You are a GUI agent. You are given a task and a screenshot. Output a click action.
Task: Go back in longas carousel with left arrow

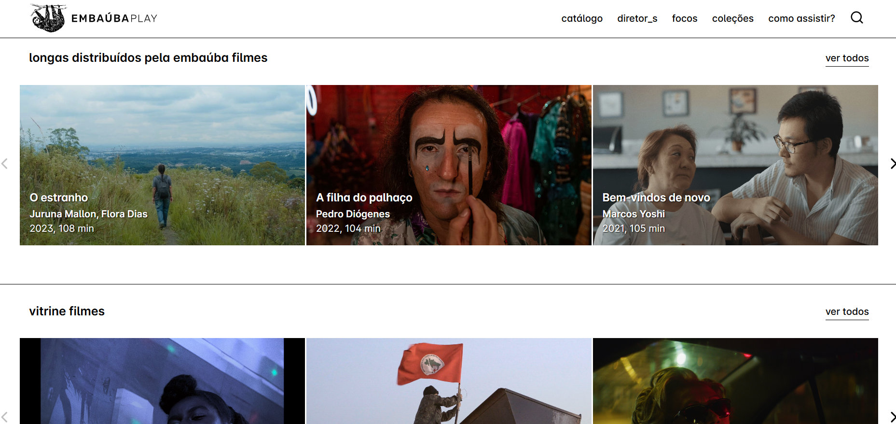tap(5, 164)
